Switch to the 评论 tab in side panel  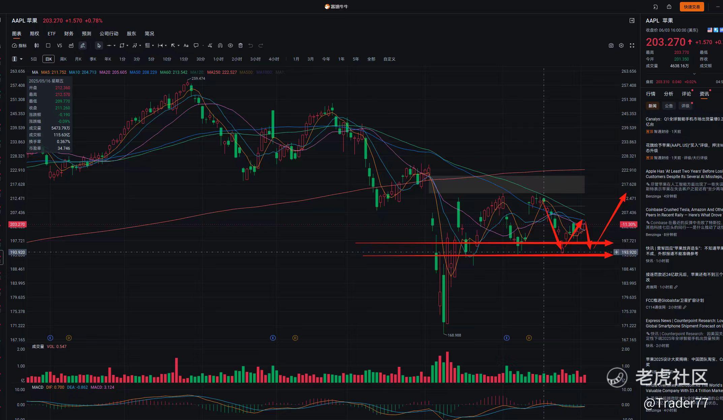point(686,94)
